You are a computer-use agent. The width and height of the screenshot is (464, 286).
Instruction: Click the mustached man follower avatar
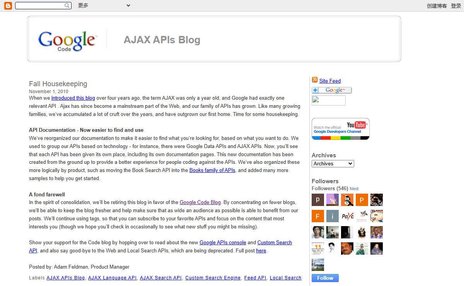click(347, 249)
